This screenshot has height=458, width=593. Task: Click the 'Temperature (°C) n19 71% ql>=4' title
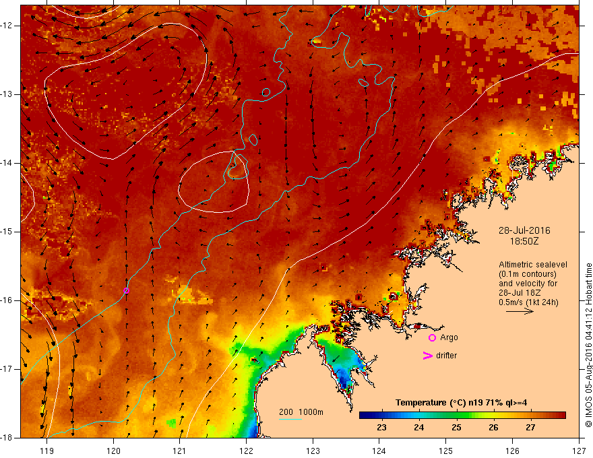[x=461, y=403]
